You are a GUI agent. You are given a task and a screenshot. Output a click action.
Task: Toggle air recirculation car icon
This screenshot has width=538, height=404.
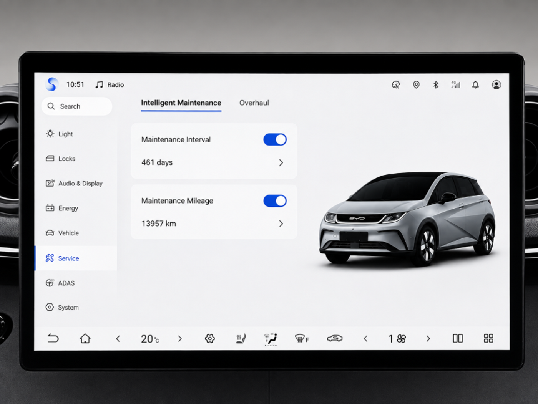[x=335, y=338]
